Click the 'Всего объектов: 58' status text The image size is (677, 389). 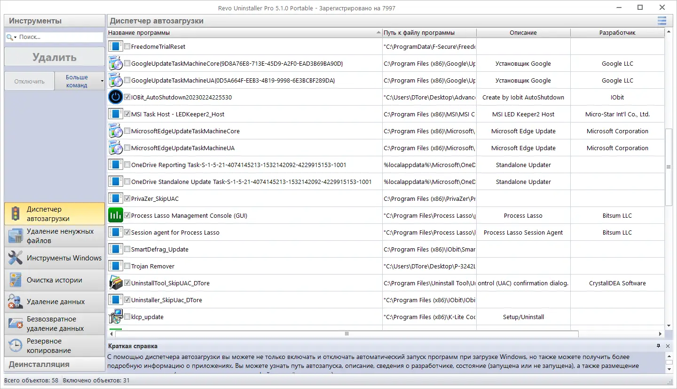tap(31, 381)
